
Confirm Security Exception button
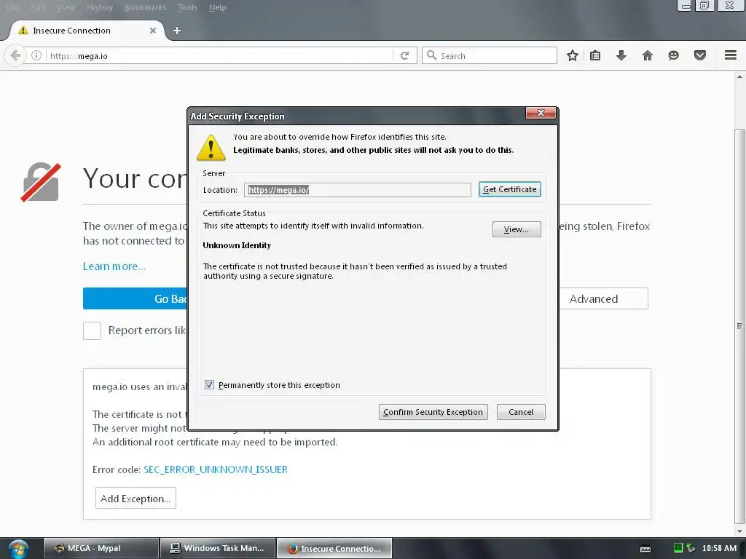(x=433, y=412)
